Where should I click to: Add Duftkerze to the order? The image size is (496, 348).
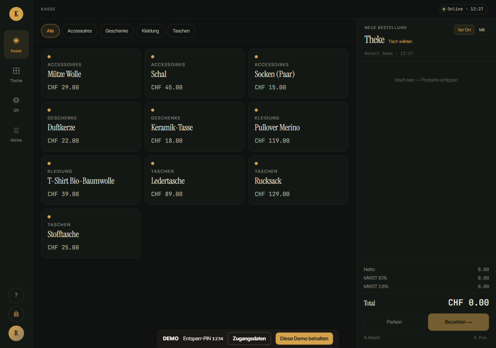tap(91, 127)
